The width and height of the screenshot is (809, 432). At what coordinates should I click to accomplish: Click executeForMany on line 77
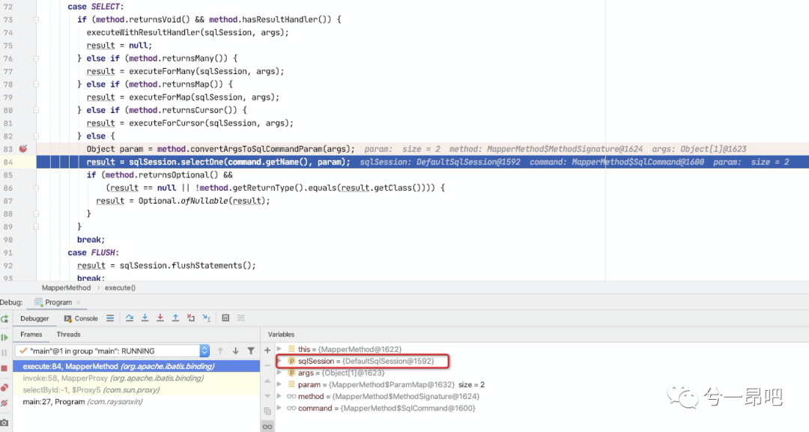click(162, 71)
